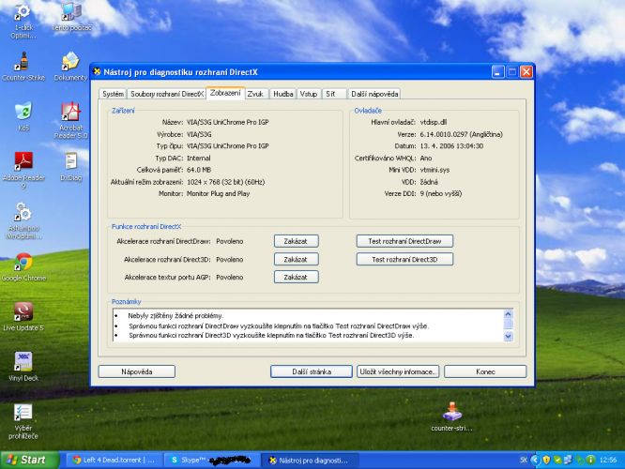Expand hidden tray icons arrow

535,461
